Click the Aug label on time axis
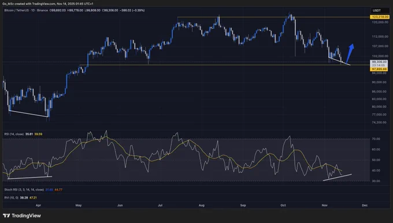This screenshot has height=223, width=393. 202,206
